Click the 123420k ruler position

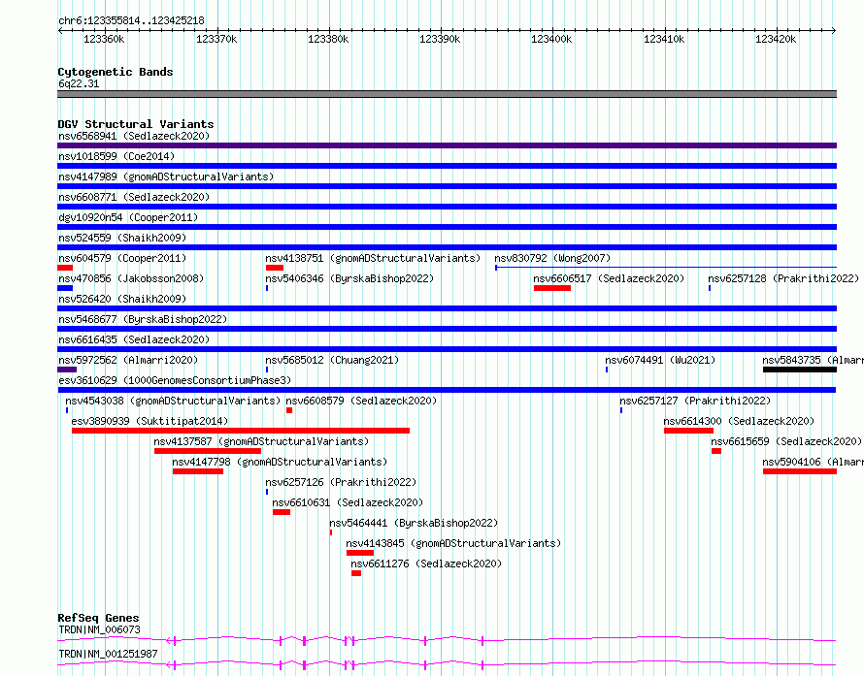pos(776,39)
